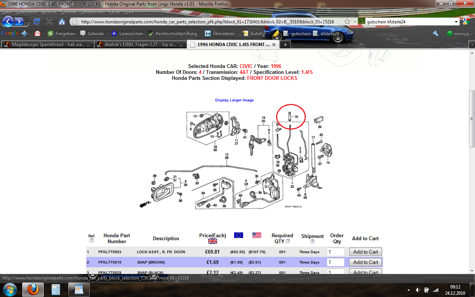Open help icon next to Required QTY
Image resolution: width=475 pixels, height=297 pixels.
[x=288, y=241]
